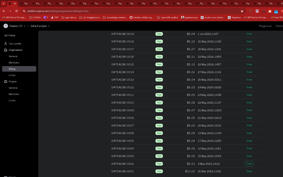View invoice DA75ACB6-0009
This screenshot has width=283, height=177.
(x=249, y=110)
